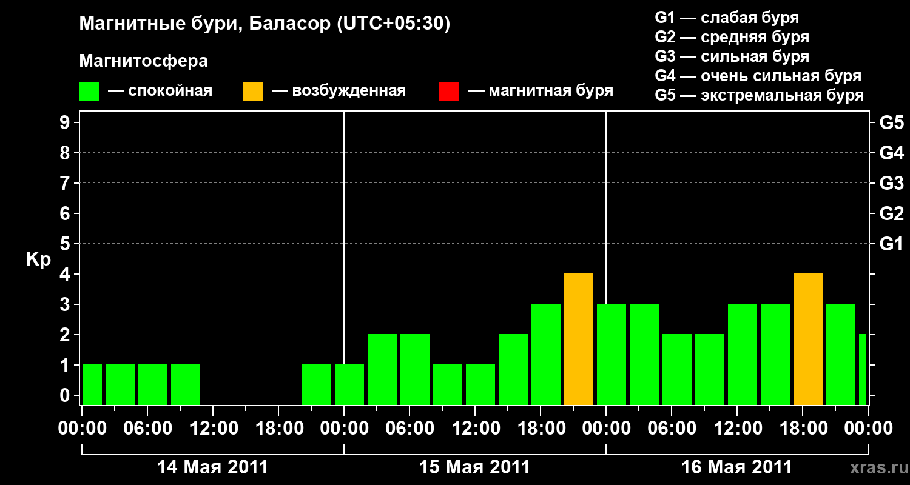910x485 pixels.
Task: Select the Kp 3 bar following the 16 May orange bar
Action: [x=841, y=355]
